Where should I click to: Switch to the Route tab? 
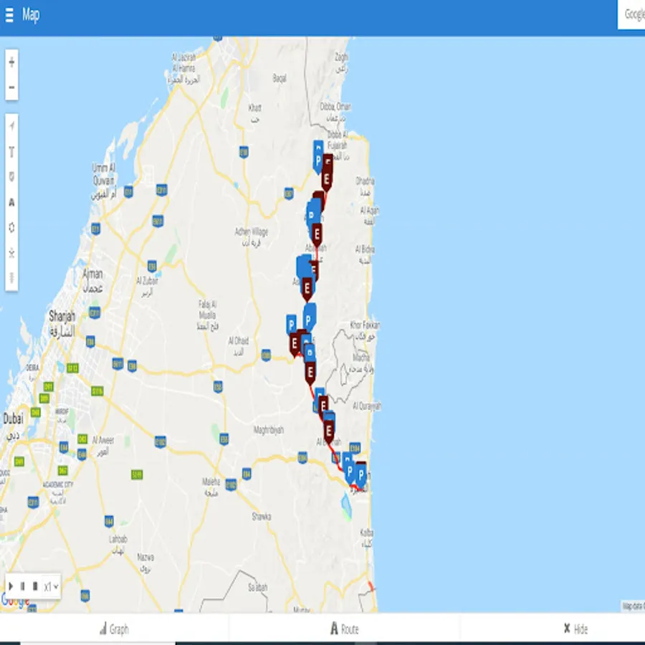(344, 629)
